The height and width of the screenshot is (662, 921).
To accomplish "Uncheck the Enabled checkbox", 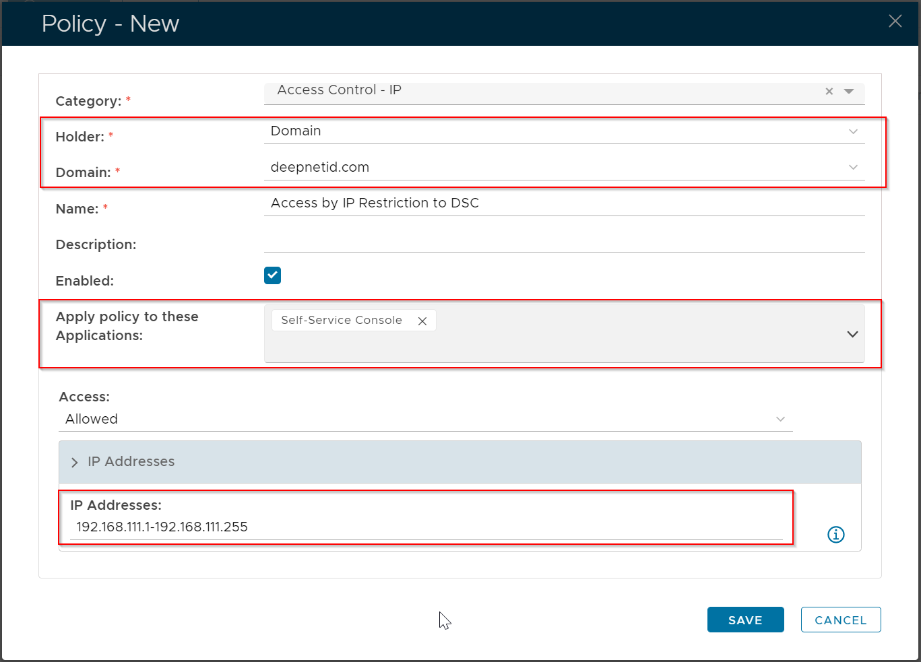I will click(273, 275).
